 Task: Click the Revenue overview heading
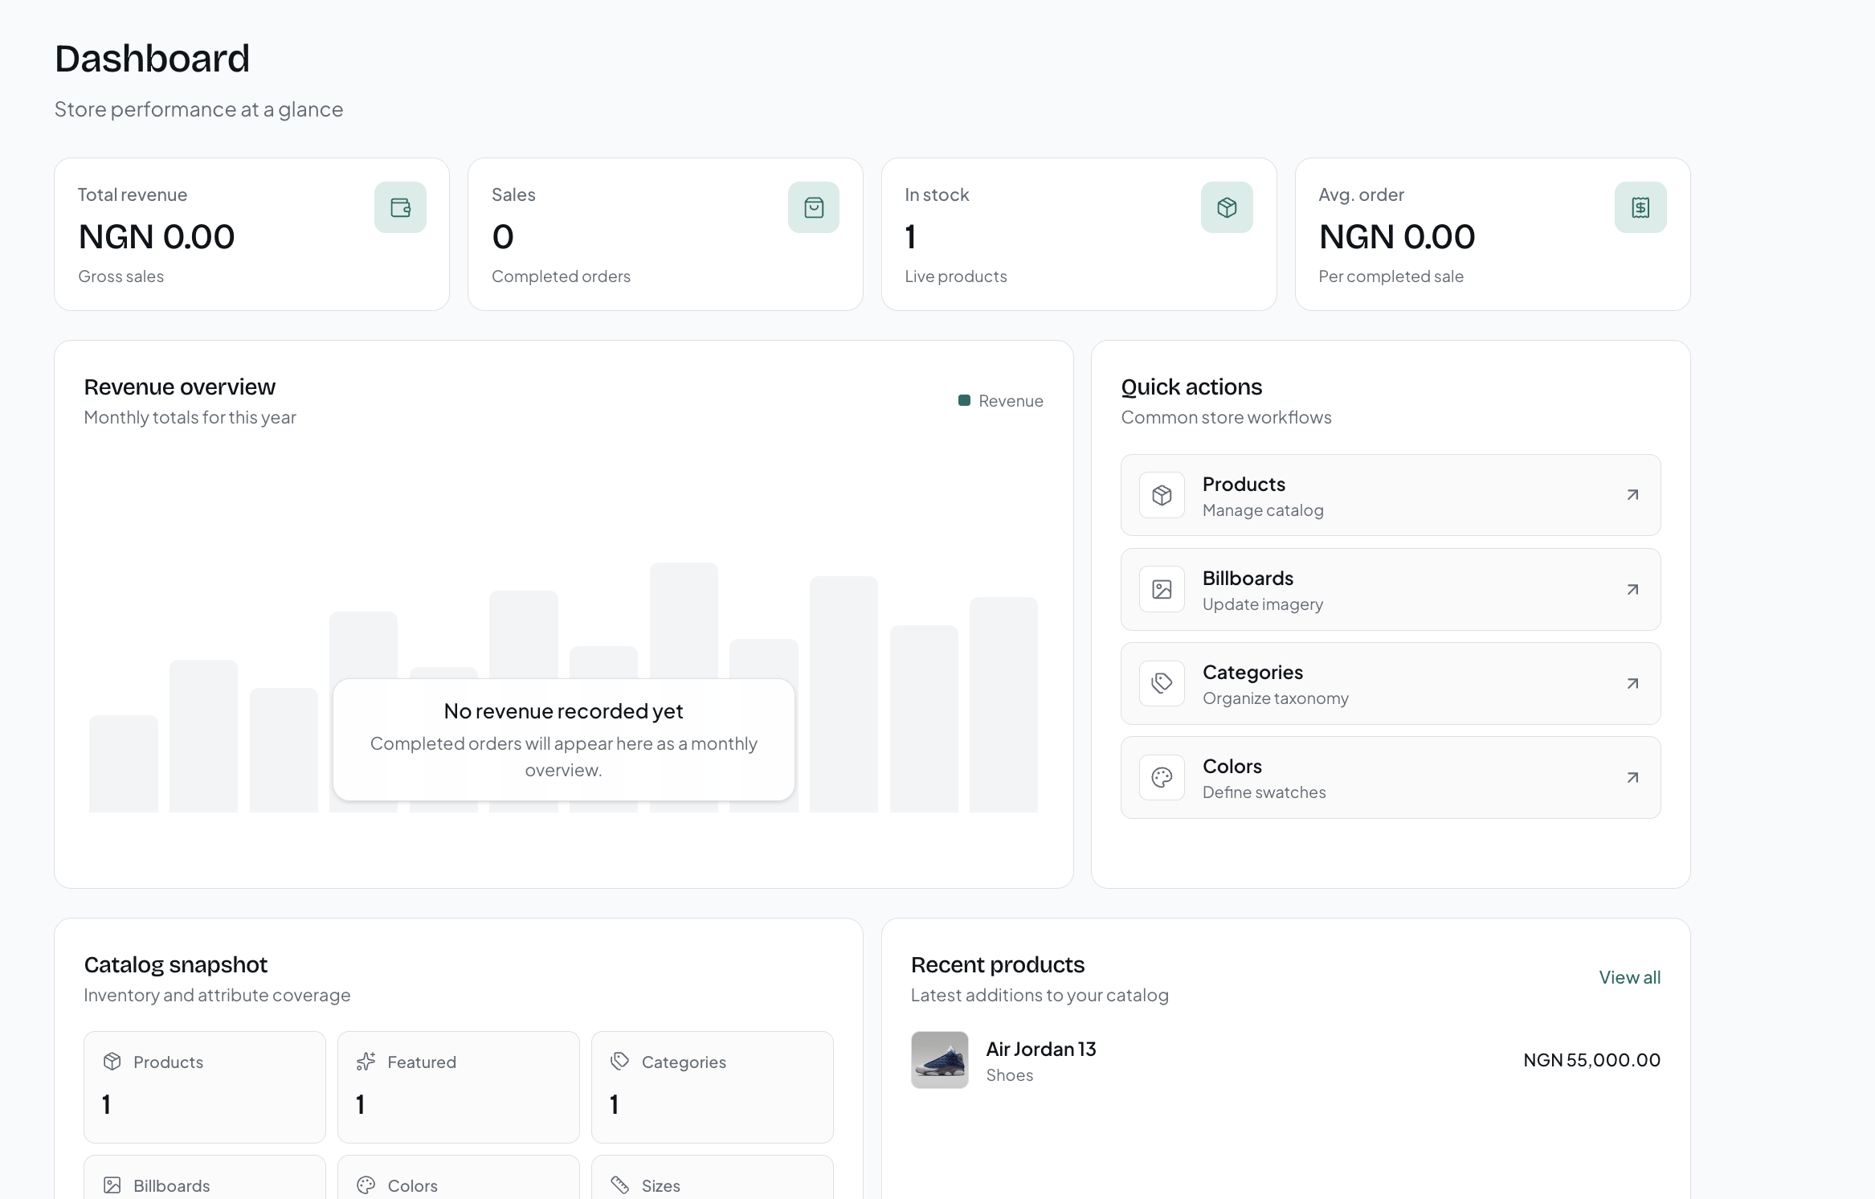pyautogui.click(x=179, y=387)
